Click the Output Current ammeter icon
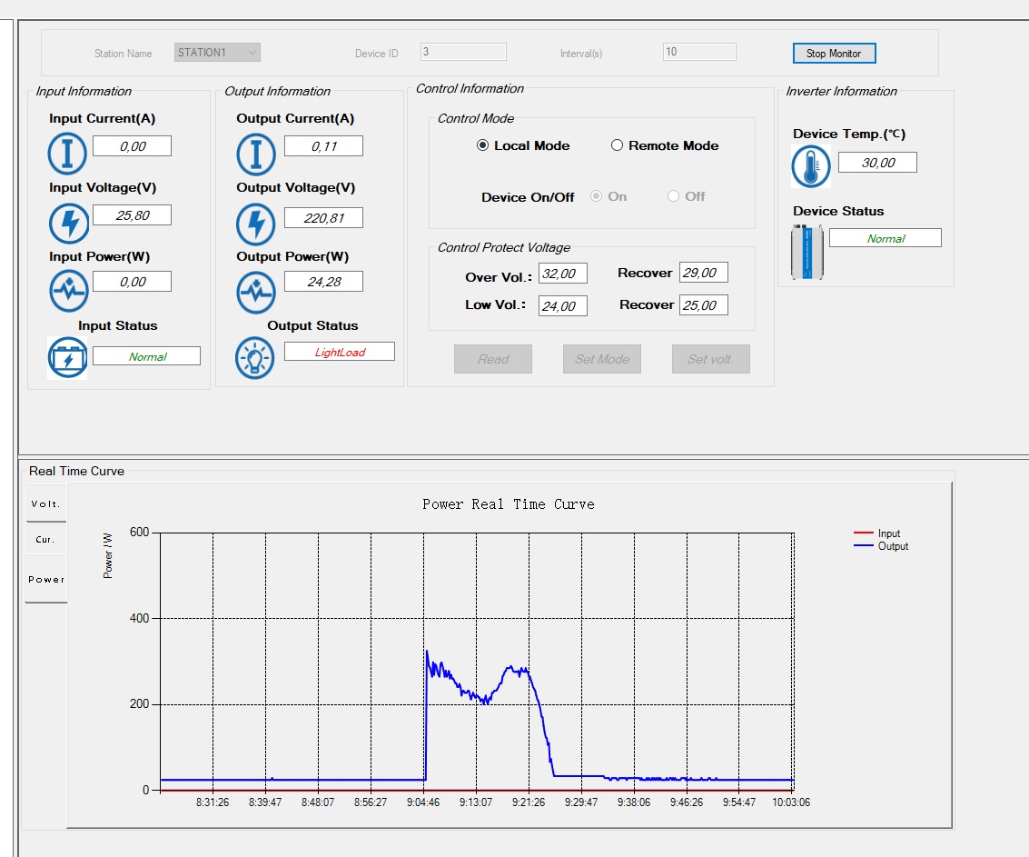Viewport: 1029px width, 857px height. click(x=255, y=154)
